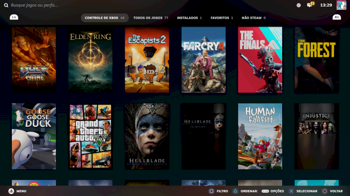Open the Human Fall Flat cover

(x=260, y=136)
